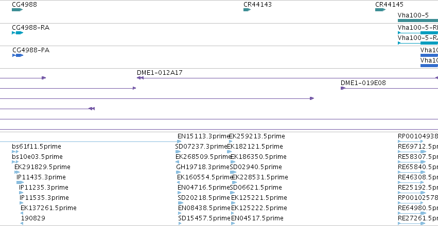This screenshot has height=226, width=438.
Task: Select the EK125222.5prime EST label
Action: tap(259, 208)
